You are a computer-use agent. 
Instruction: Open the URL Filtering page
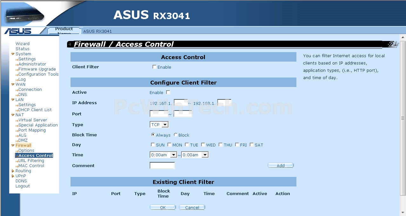(31, 161)
